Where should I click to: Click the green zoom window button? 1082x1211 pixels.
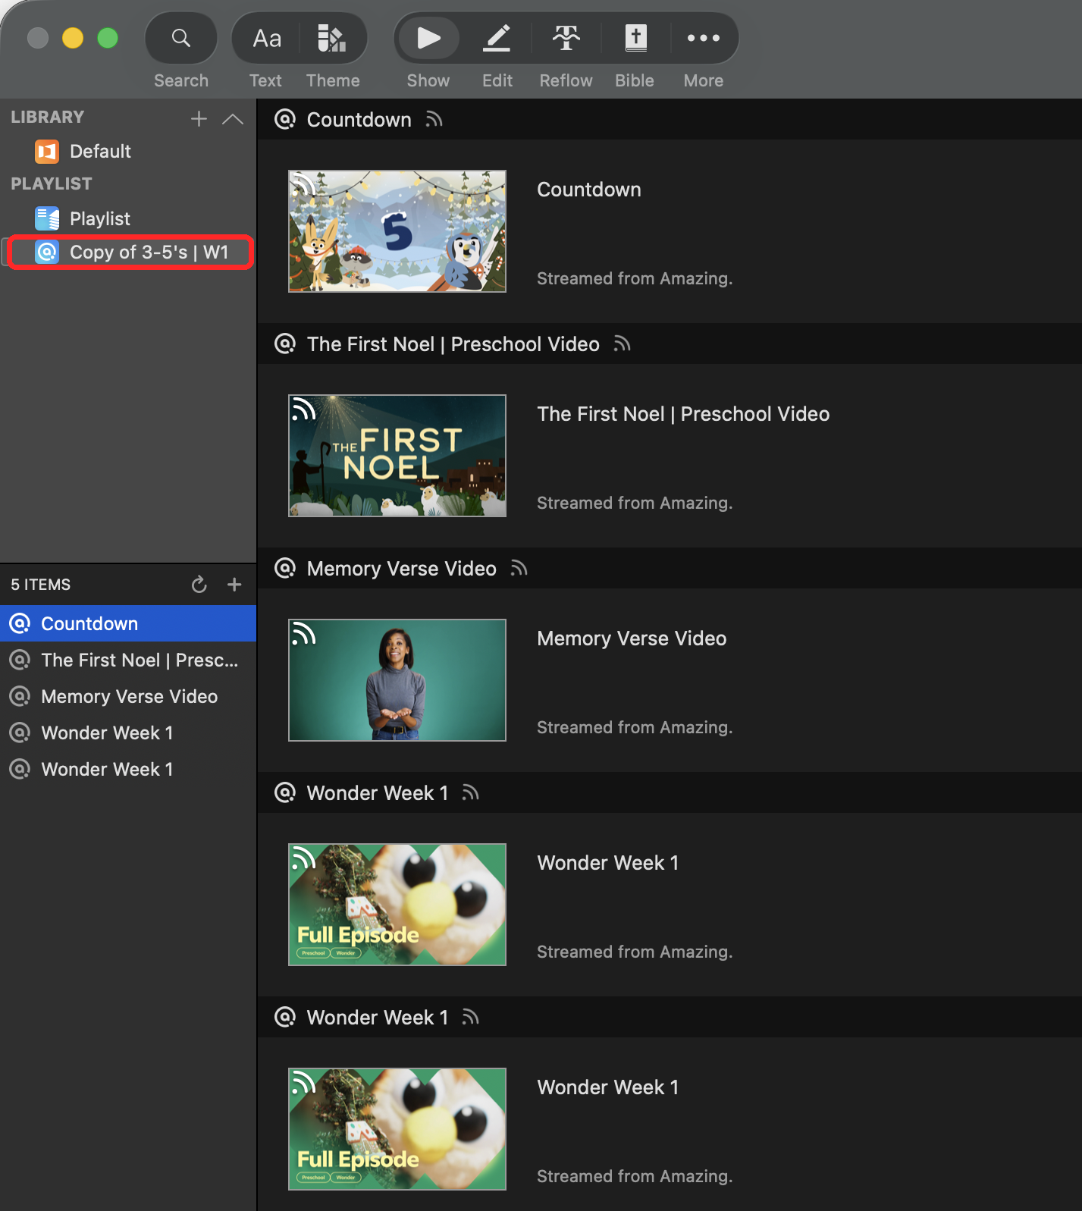point(108,38)
